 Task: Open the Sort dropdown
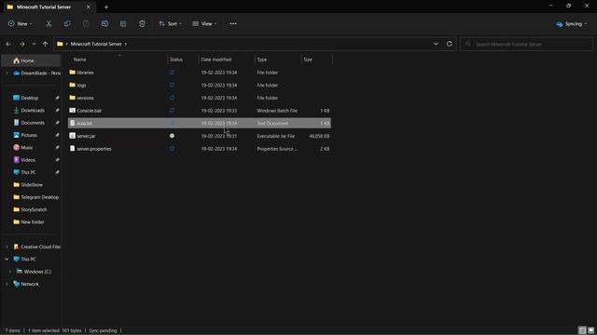click(x=170, y=24)
